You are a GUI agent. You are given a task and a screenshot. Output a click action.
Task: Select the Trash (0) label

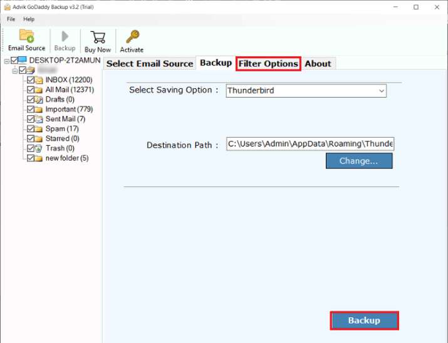[60, 148]
